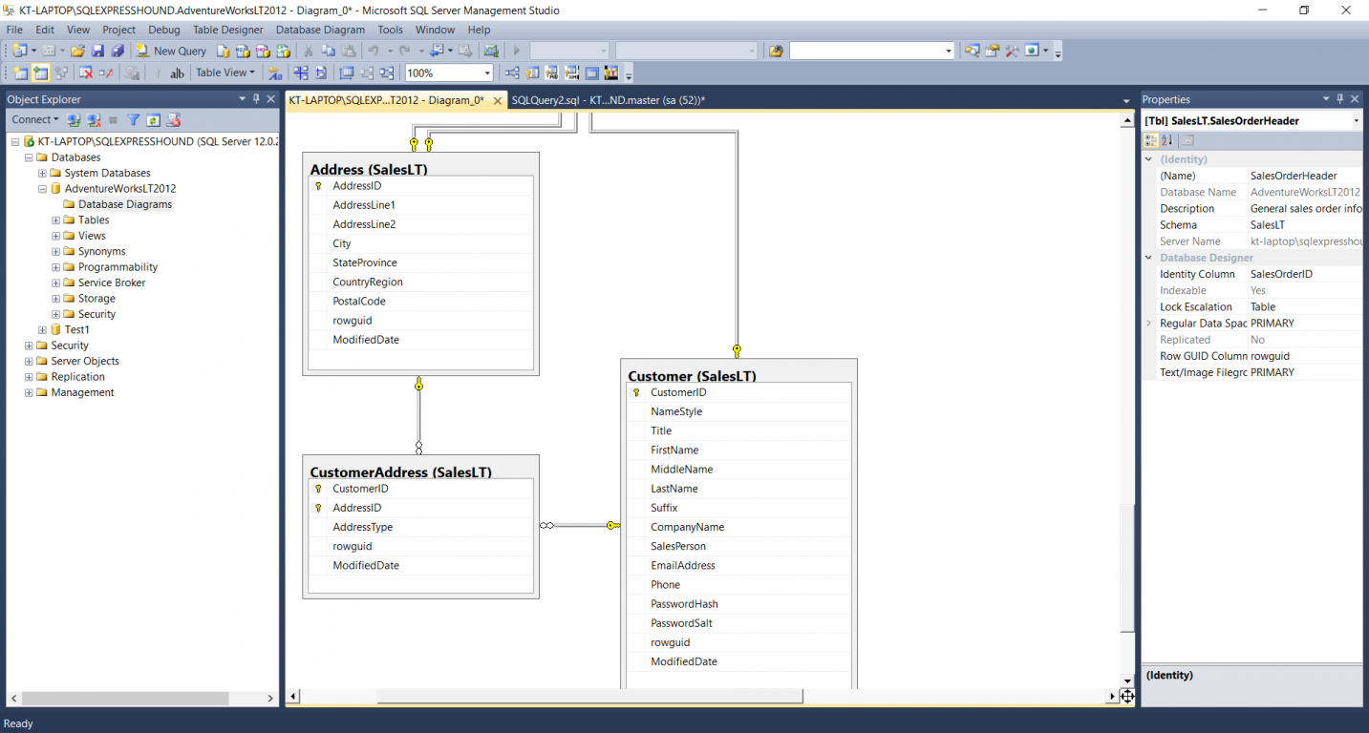Expand the System Databases node
The image size is (1369, 733).
pos(42,173)
